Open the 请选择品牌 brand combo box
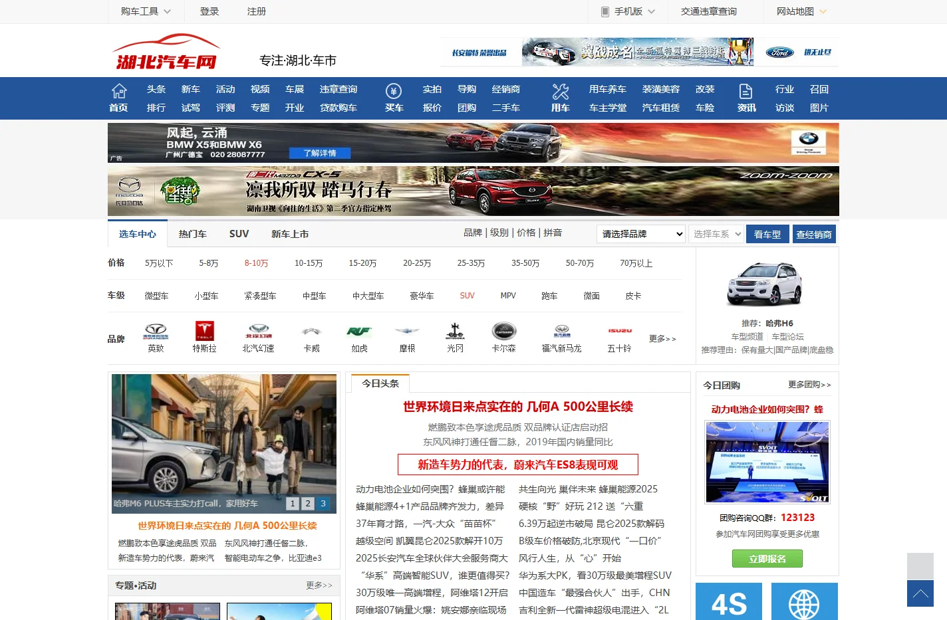The width and height of the screenshot is (947, 620). coord(641,234)
